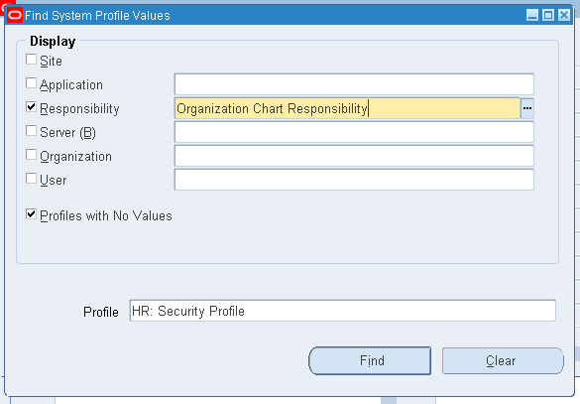This screenshot has height=404, width=580.
Task: Select the User checkbox
Action: click(x=31, y=179)
